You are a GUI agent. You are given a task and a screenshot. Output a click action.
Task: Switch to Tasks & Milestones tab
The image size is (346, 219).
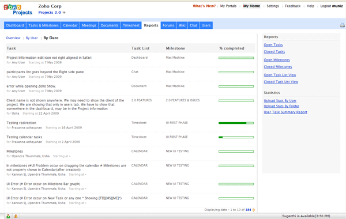click(43, 25)
